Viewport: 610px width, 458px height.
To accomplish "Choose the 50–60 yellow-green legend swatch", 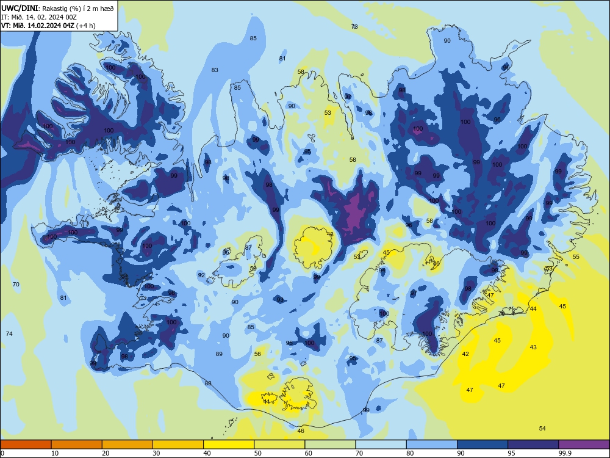I will [279, 445].
